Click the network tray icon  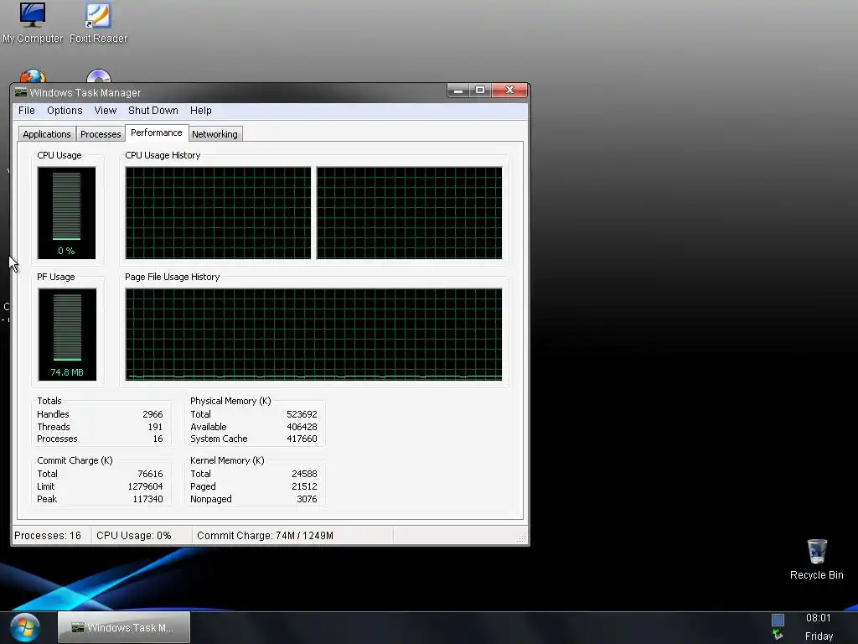pyautogui.click(x=778, y=635)
